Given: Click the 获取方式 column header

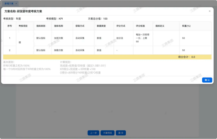Looking at the screenshot, I should coord(80,25).
